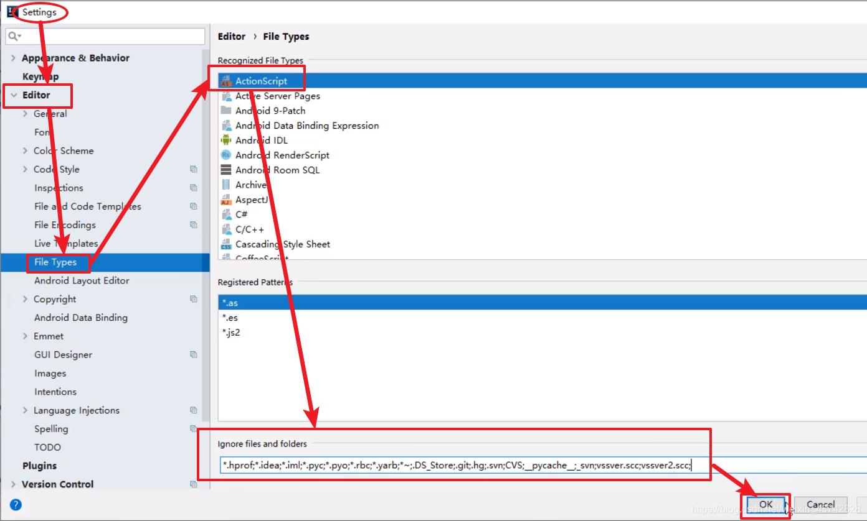The height and width of the screenshot is (521, 867).
Task: Expand the Language Injections subsection arrow
Action: pos(26,410)
